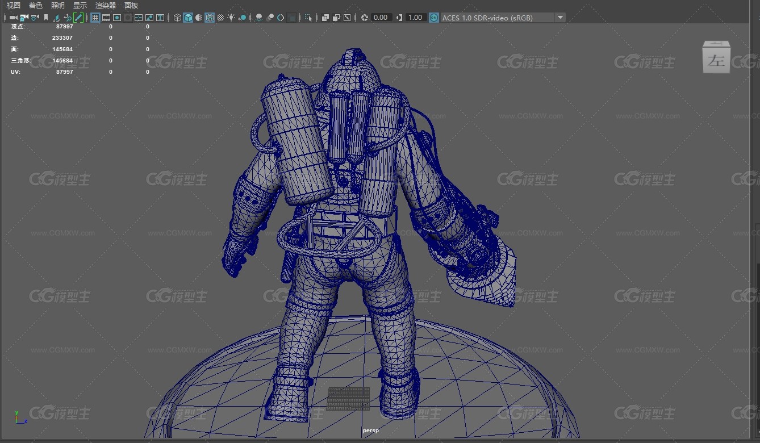Click Use Default Material icon
760x443 pixels.
tap(199, 18)
